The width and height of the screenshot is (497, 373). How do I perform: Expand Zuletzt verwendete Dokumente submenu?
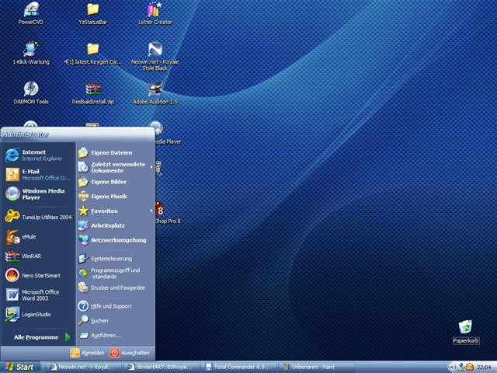click(116, 167)
